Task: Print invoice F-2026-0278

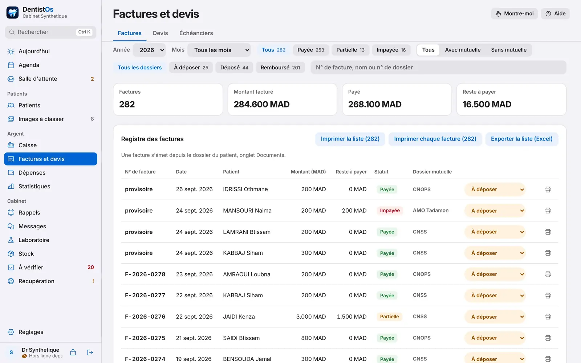Action: pos(548,274)
